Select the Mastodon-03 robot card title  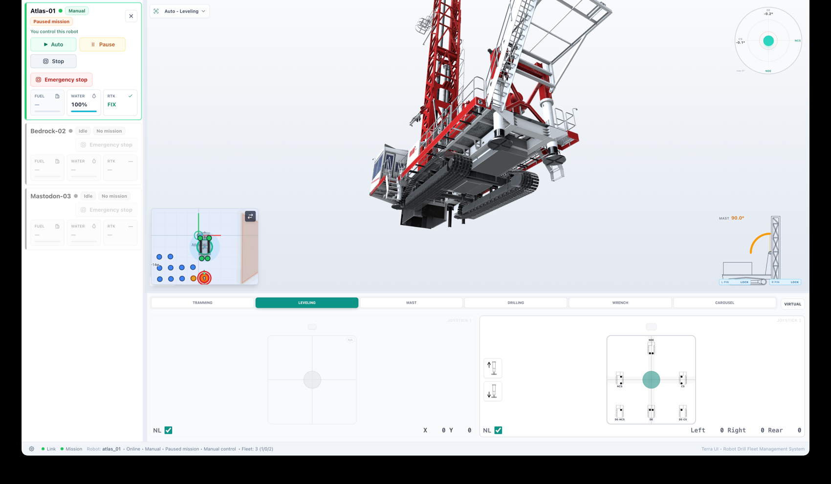point(51,196)
